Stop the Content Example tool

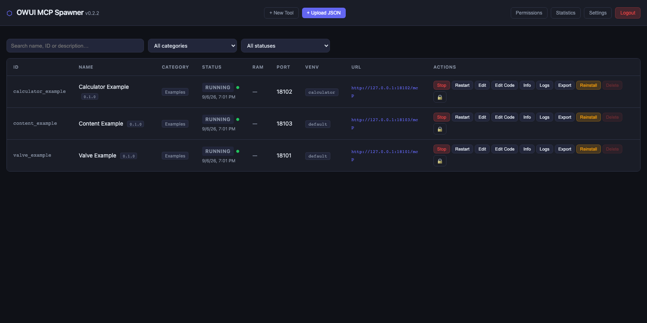point(442,117)
